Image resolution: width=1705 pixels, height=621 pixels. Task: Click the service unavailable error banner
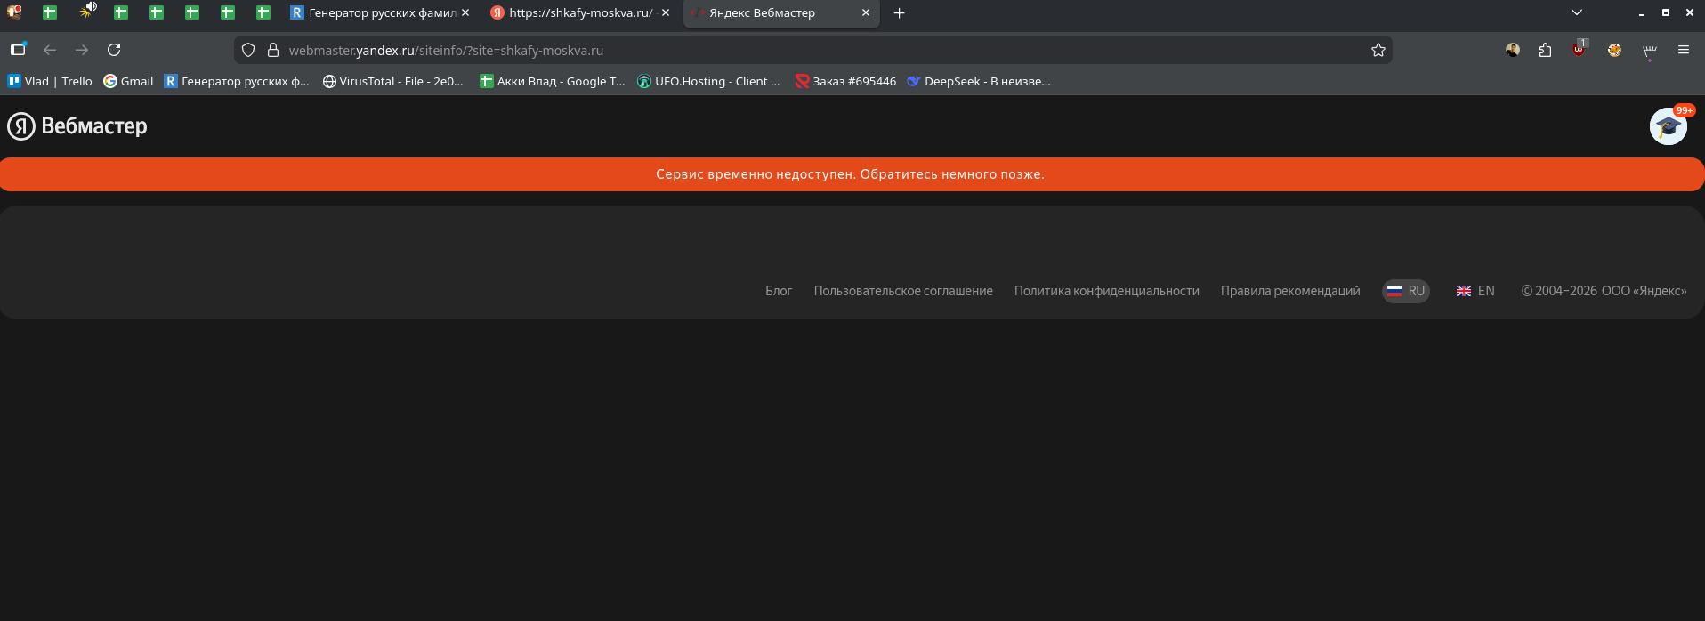[x=852, y=174]
